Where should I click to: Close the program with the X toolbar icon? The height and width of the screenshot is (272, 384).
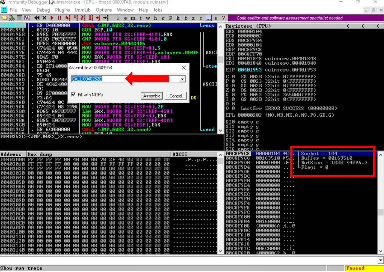(44, 18)
